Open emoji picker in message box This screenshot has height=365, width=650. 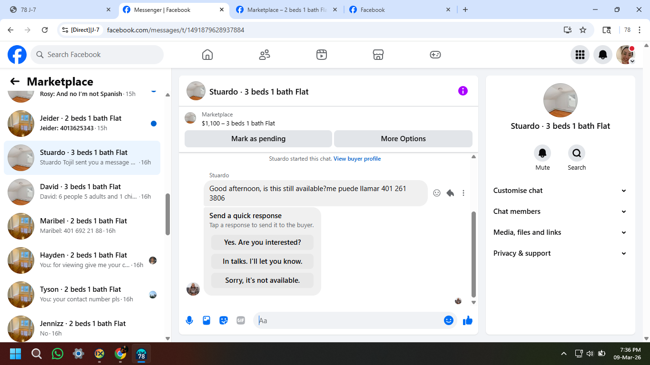[x=448, y=320]
